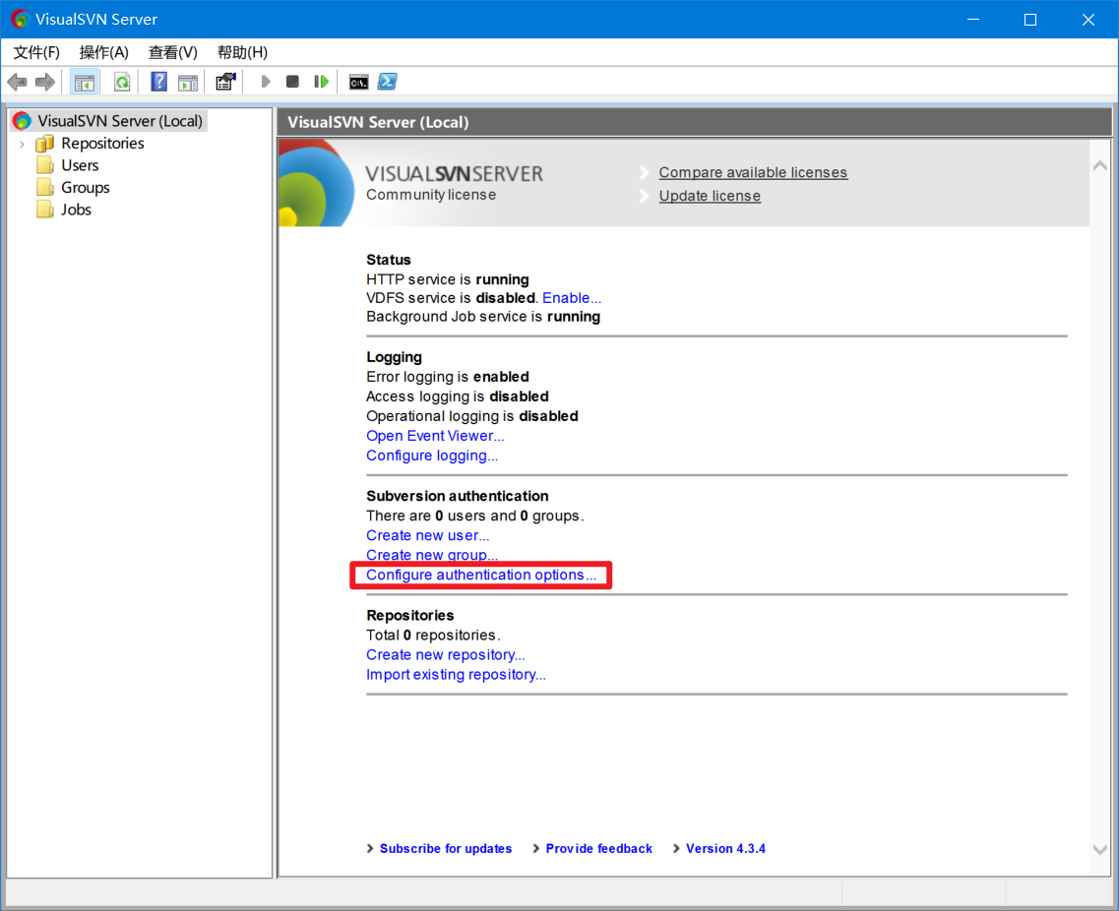Click the 'HTTP service is running' status text
The width and height of the screenshot is (1119, 911).
[448, 279]
